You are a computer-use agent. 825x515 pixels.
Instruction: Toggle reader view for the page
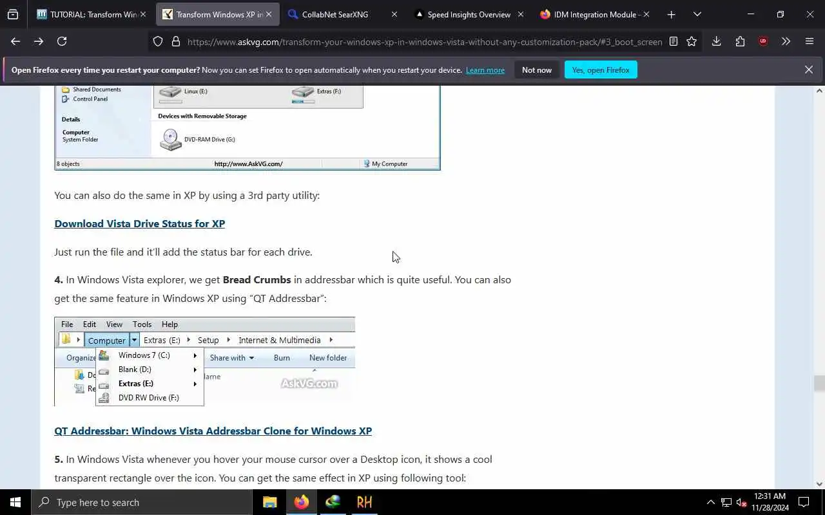[674, 41]
